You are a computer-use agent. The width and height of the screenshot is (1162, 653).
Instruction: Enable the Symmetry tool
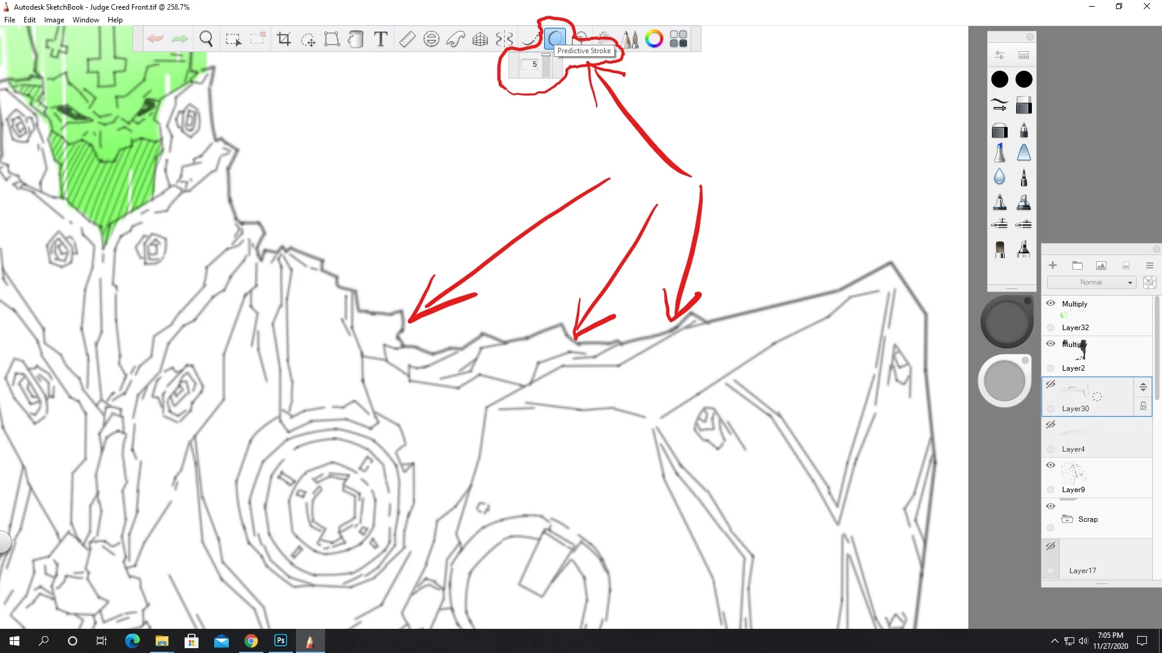504,39
